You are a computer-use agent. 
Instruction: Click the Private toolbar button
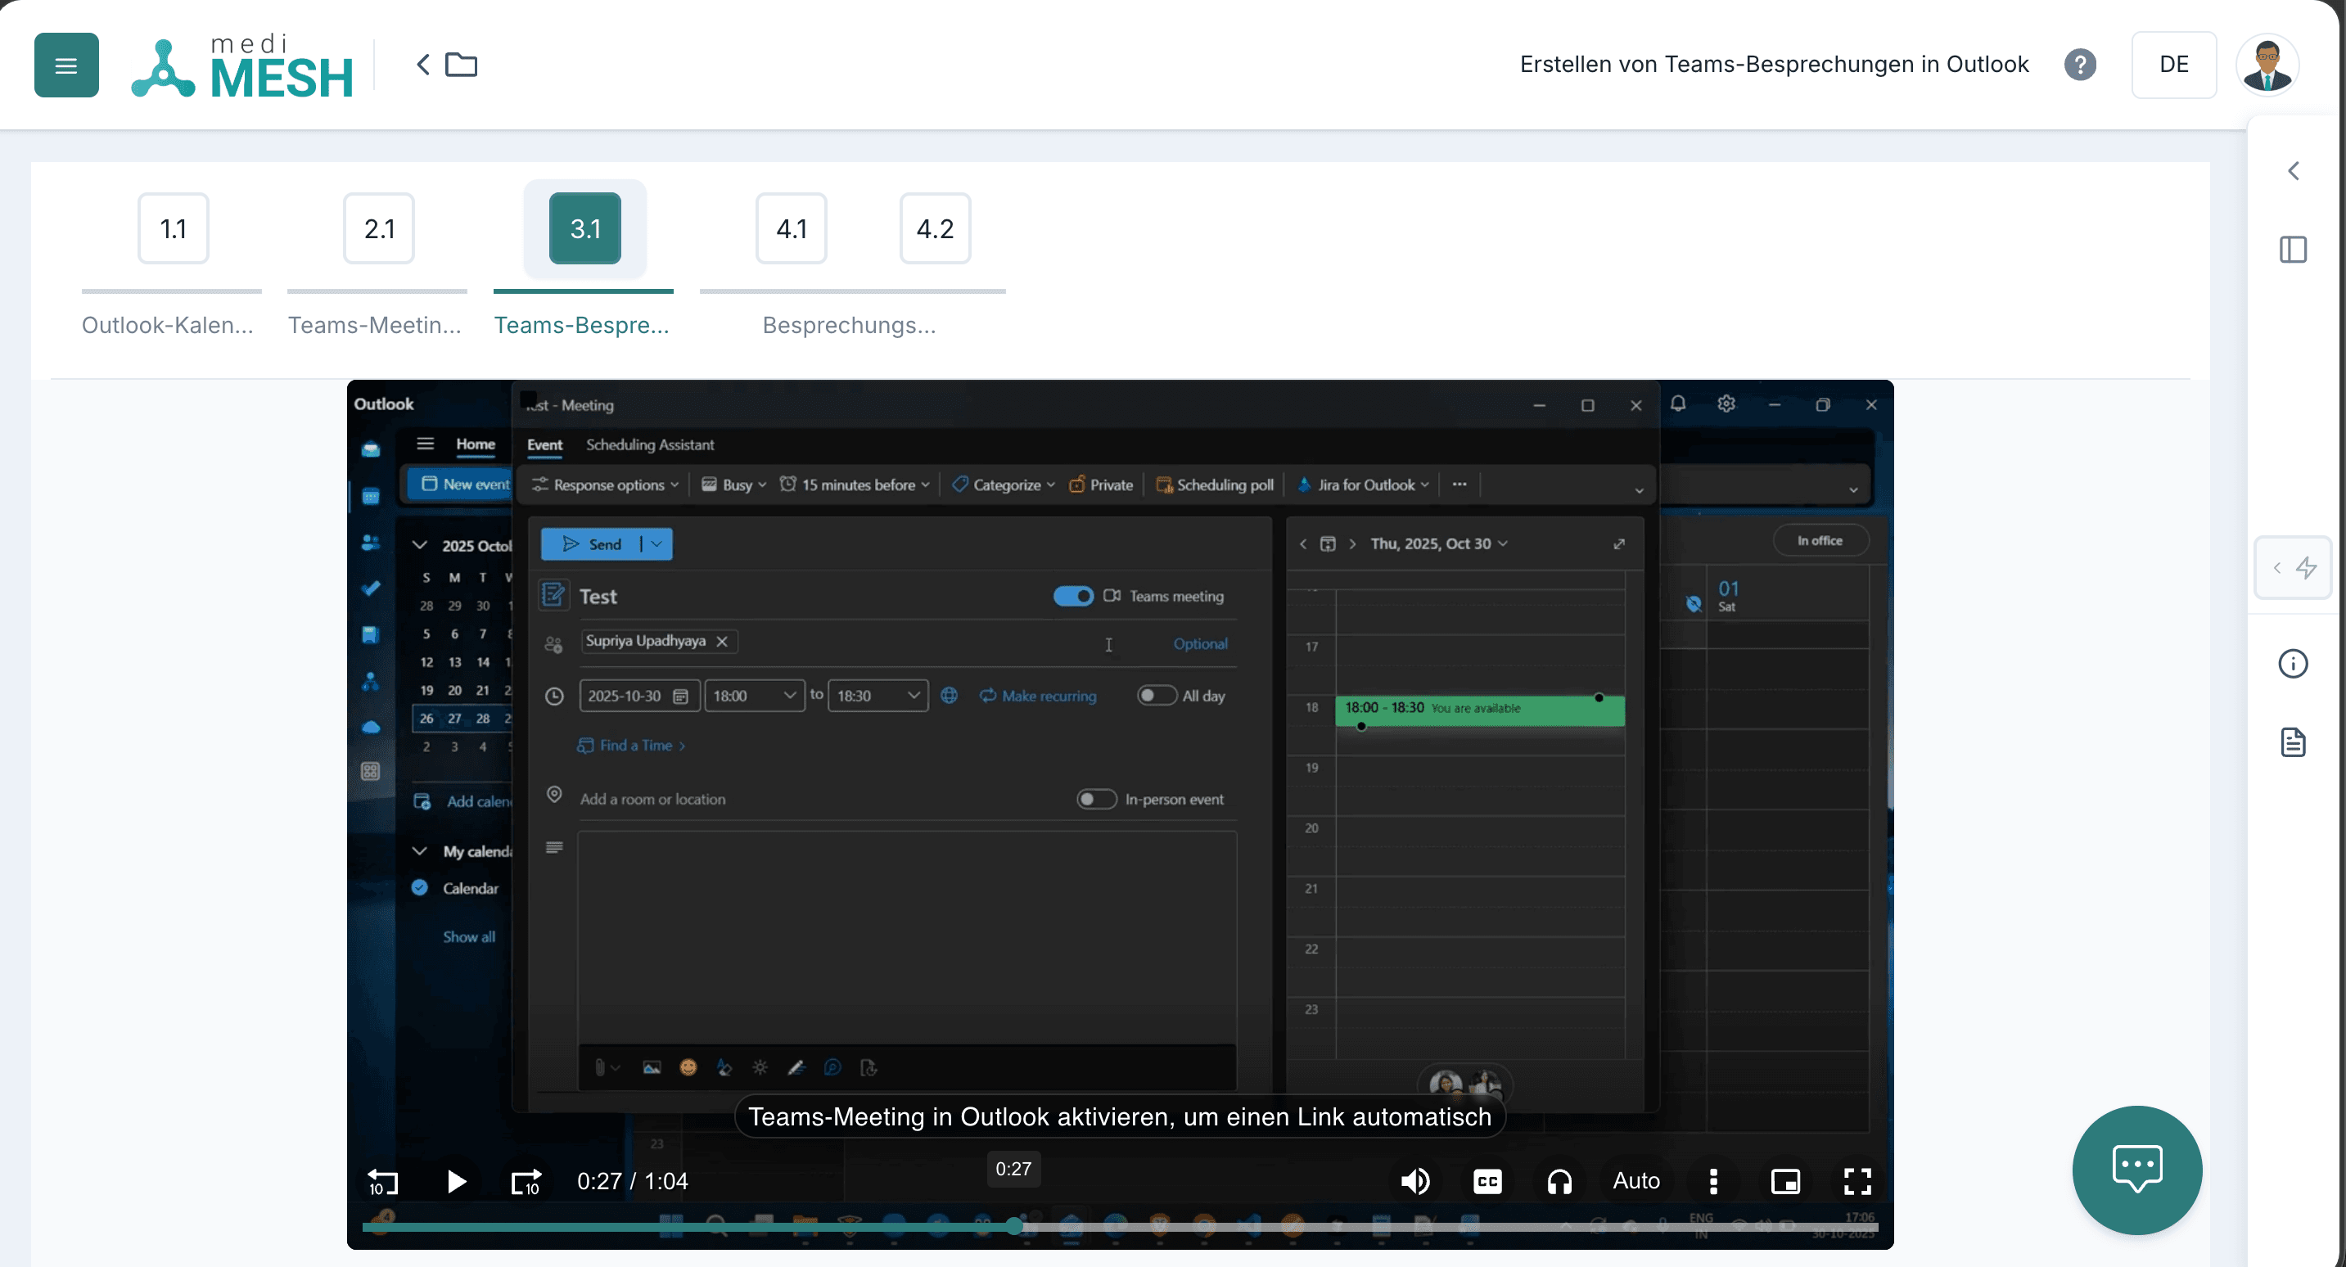pos(1101,485)
